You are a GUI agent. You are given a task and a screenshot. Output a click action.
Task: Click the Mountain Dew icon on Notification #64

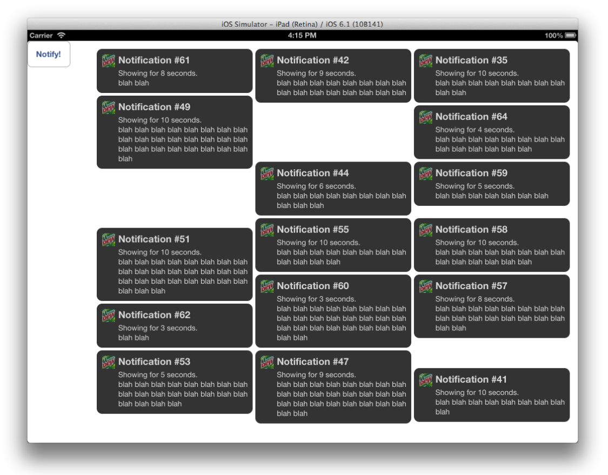point(426,117)
